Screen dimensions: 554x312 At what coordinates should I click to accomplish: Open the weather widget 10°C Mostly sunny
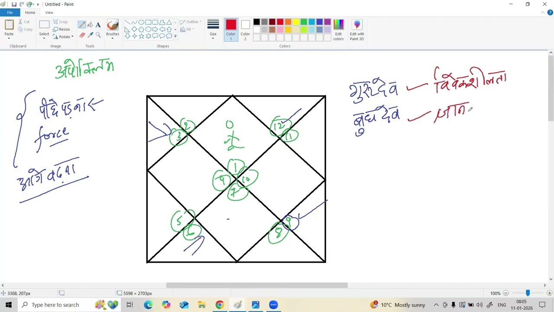[x=398, y=305]
